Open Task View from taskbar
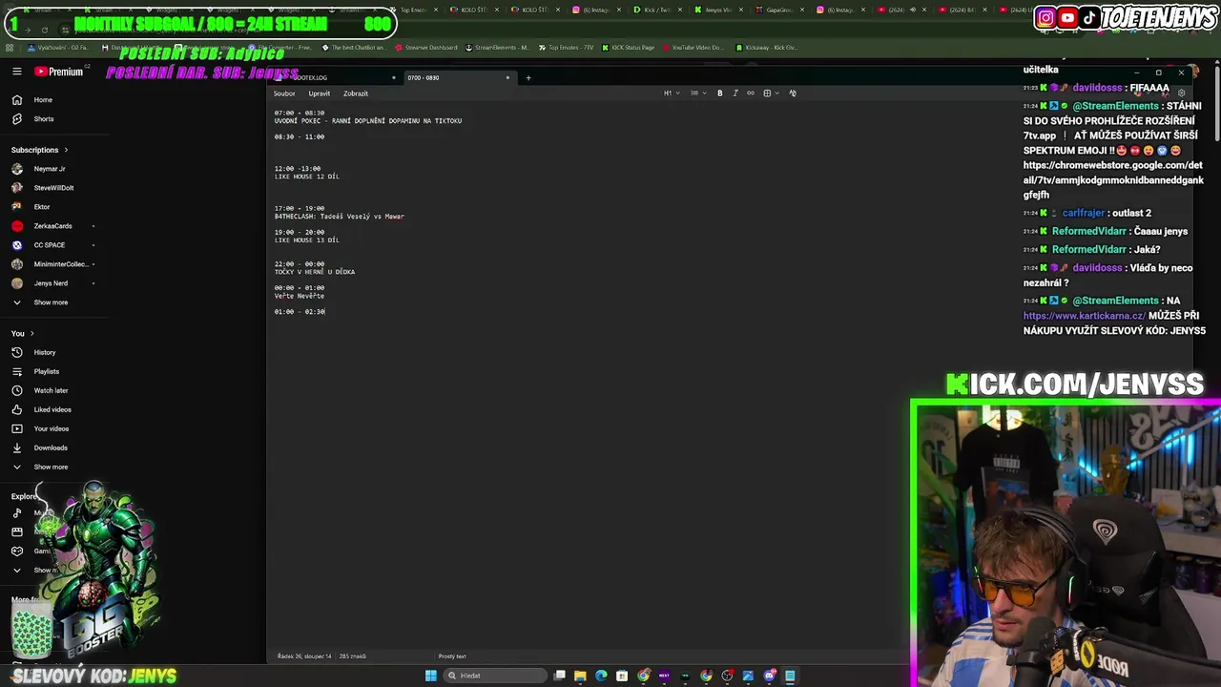The image size is (1221, 687). click(560, 676)
